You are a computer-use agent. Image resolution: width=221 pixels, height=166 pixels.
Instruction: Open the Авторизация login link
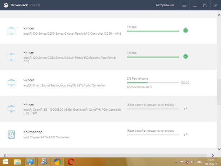point(165,5)
